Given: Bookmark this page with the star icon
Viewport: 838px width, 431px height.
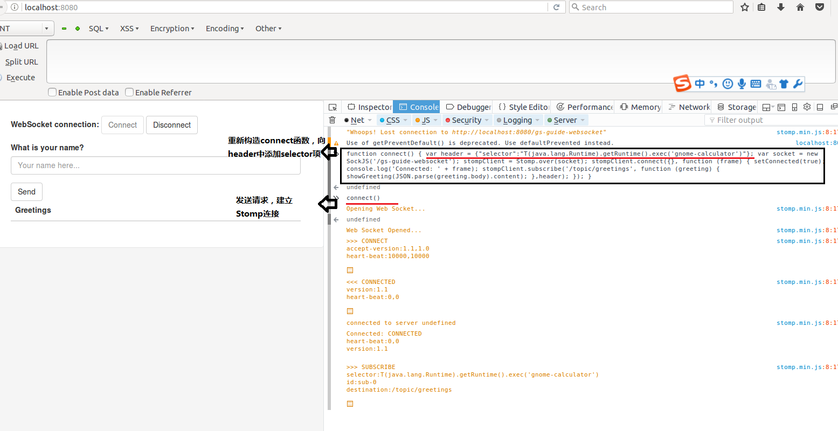Looking at the screenshot, I should pos(745,7).
